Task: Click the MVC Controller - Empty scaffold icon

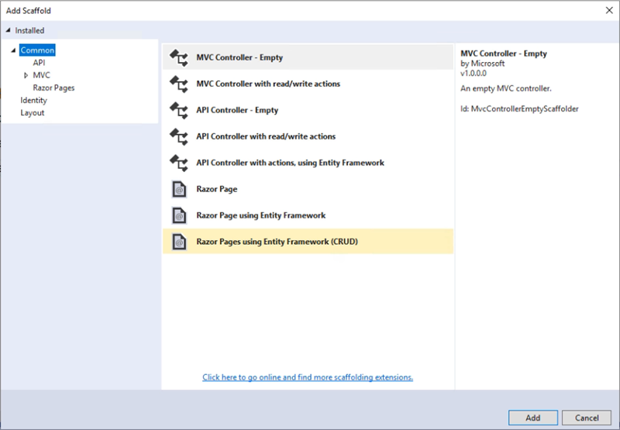Action: (179, 57)
